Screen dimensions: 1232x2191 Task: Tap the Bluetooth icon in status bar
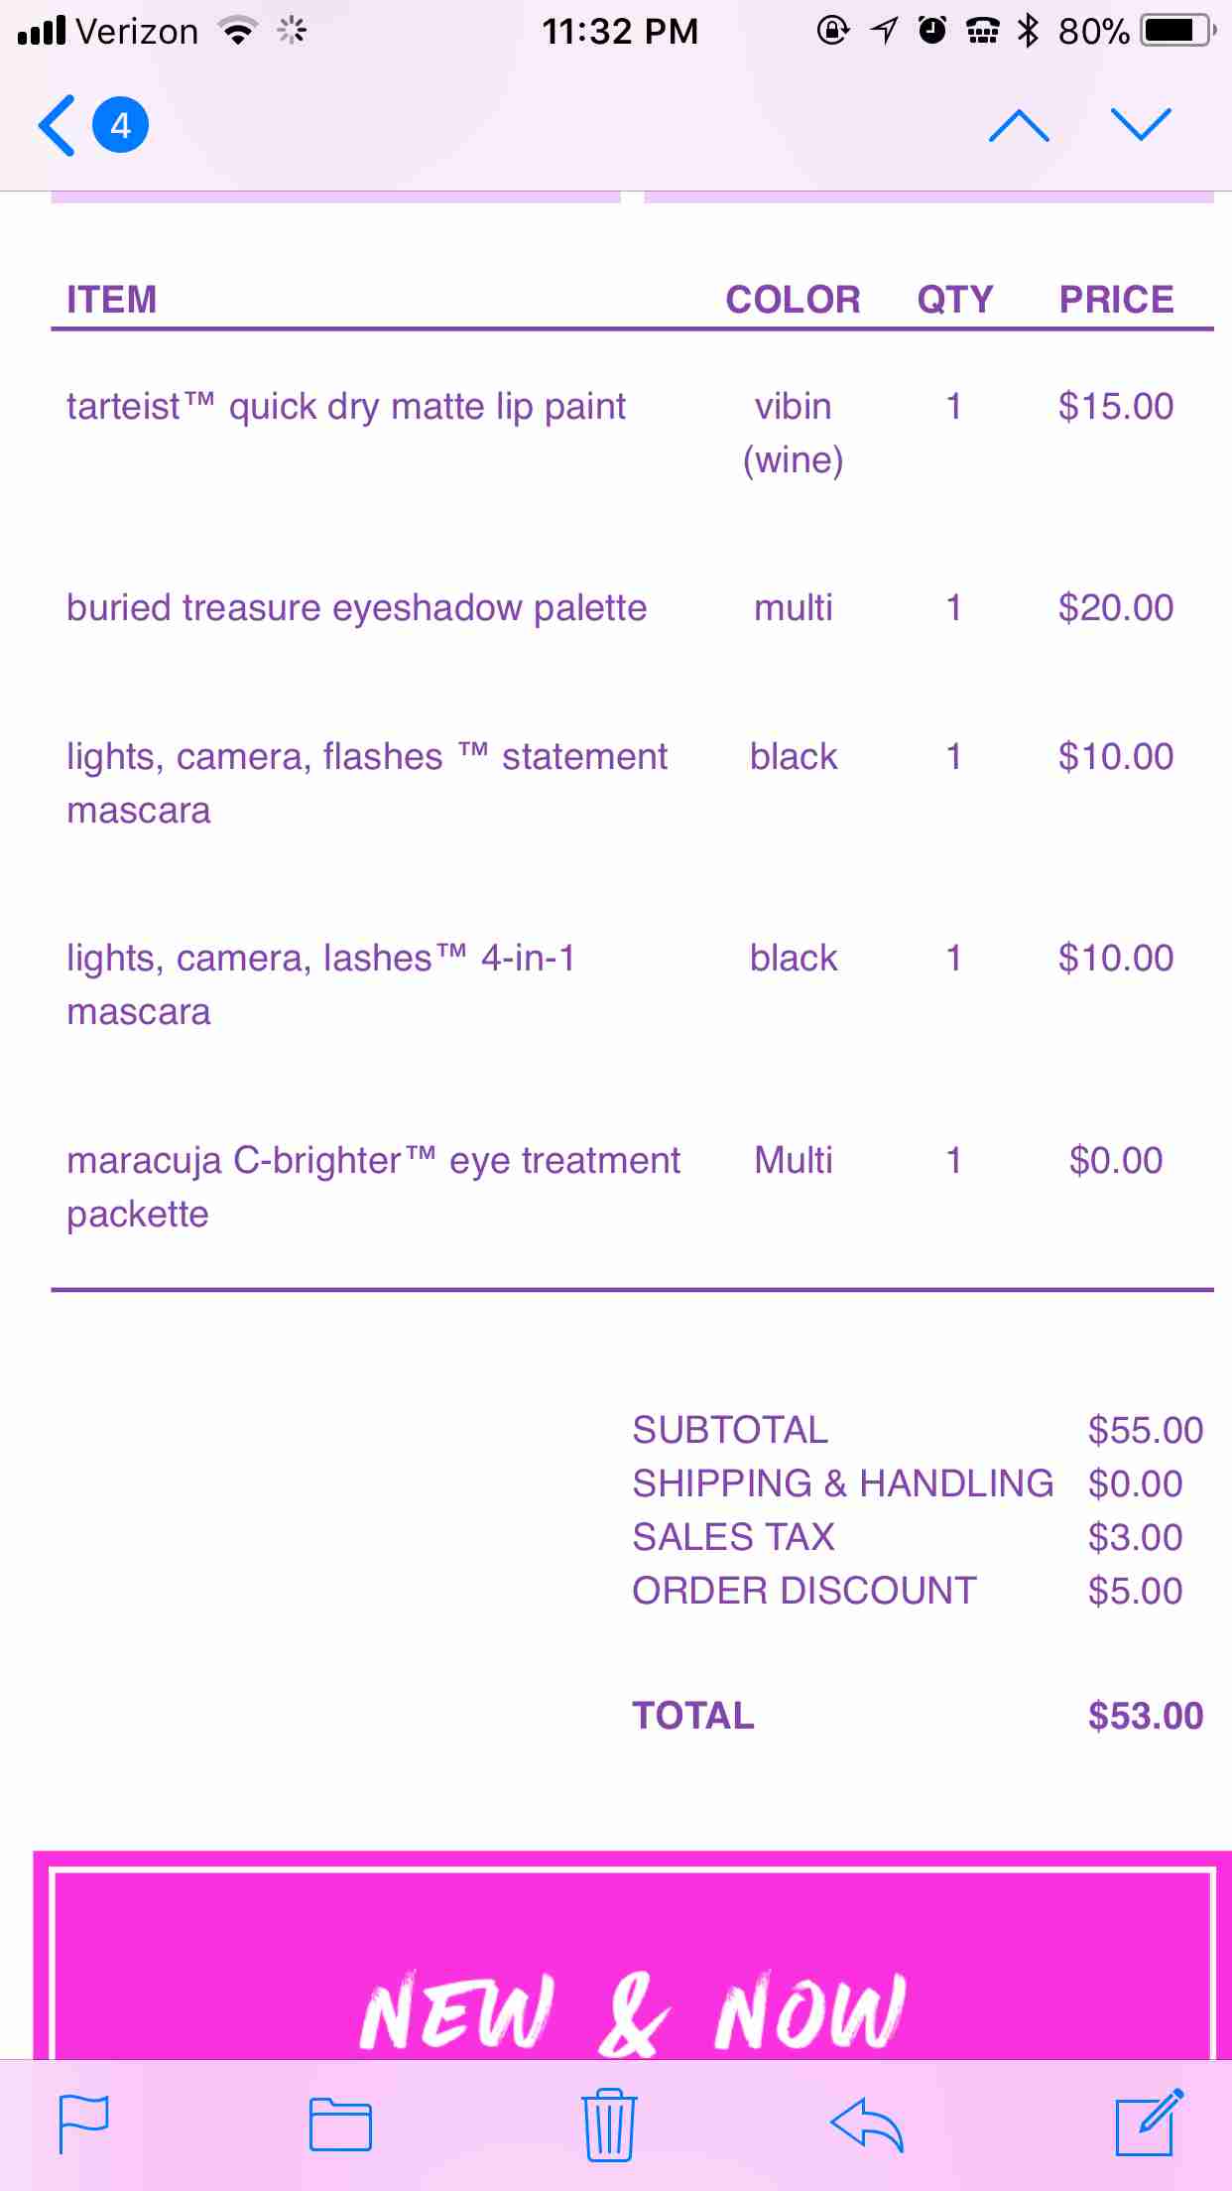pyautogui.click(x=1028, y=32)
